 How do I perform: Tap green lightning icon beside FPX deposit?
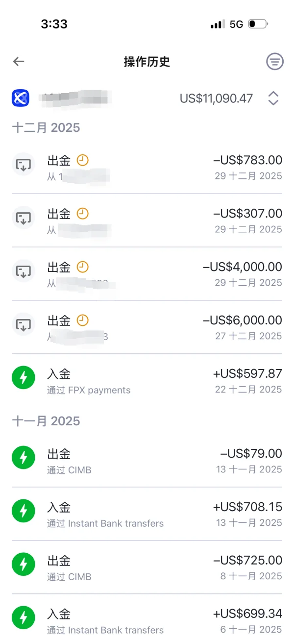23,378
